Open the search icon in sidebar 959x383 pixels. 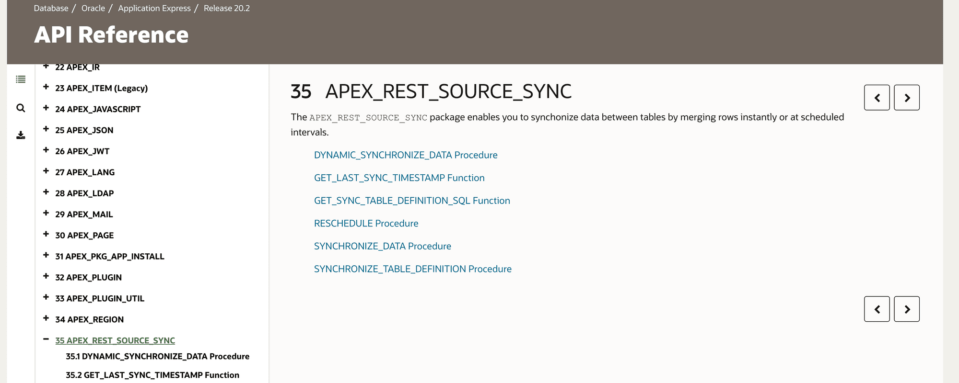pyautogui.click(x=21, y=108)
